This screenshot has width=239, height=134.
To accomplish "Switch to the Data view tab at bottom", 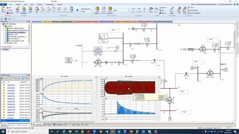I will click(86, 125).
